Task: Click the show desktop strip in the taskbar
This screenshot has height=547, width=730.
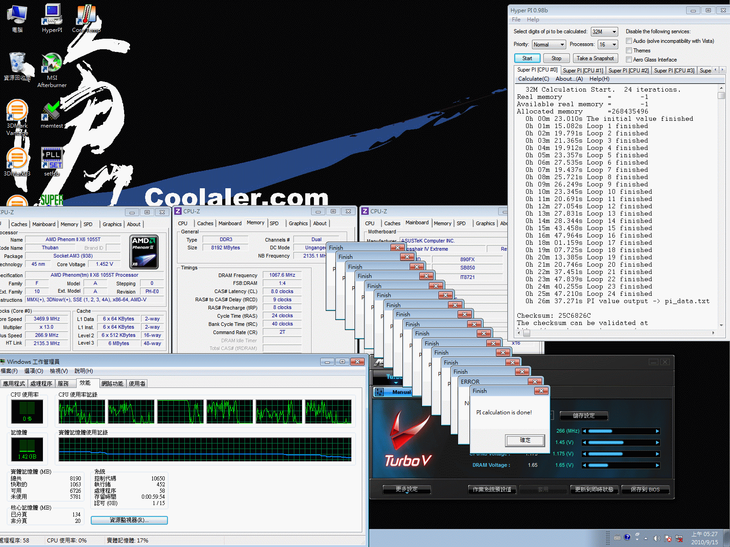Action: (727, 538)
